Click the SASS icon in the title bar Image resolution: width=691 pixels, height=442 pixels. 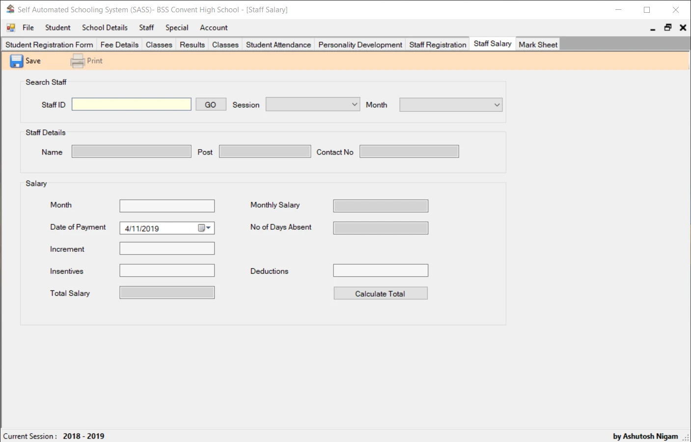[x=9, y=9]
